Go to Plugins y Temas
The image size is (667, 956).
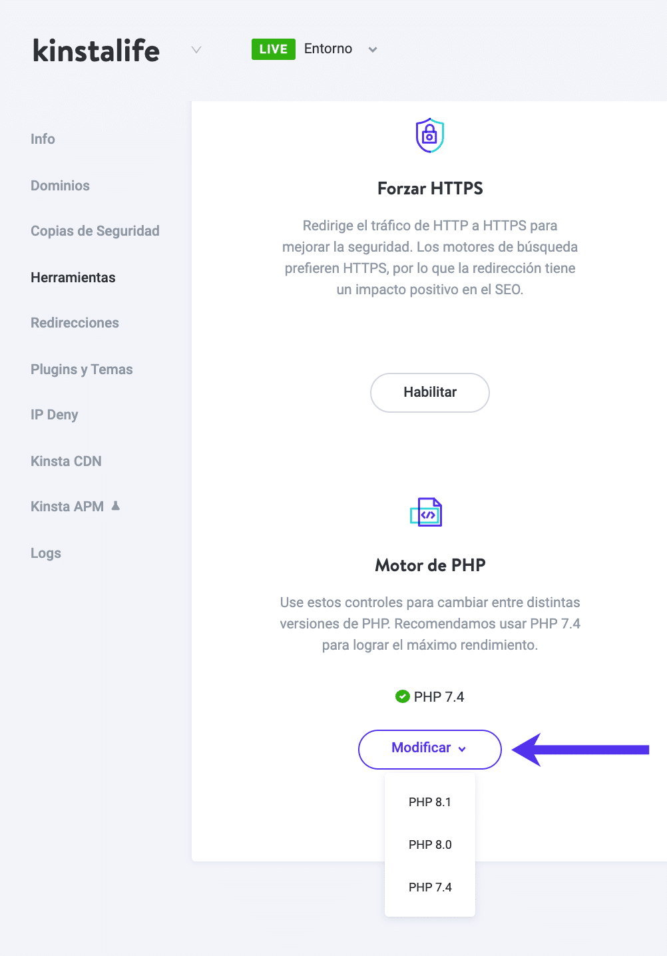pyautogui.click(x=82, y=369)
